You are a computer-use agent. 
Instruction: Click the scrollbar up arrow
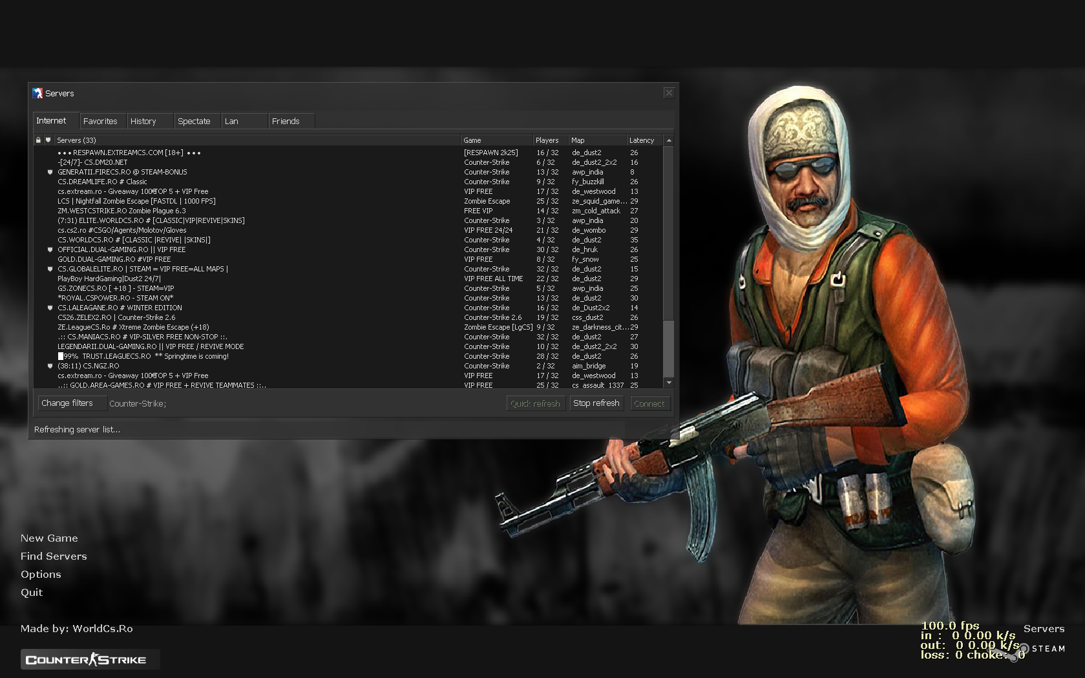click(x=669, y=140)
